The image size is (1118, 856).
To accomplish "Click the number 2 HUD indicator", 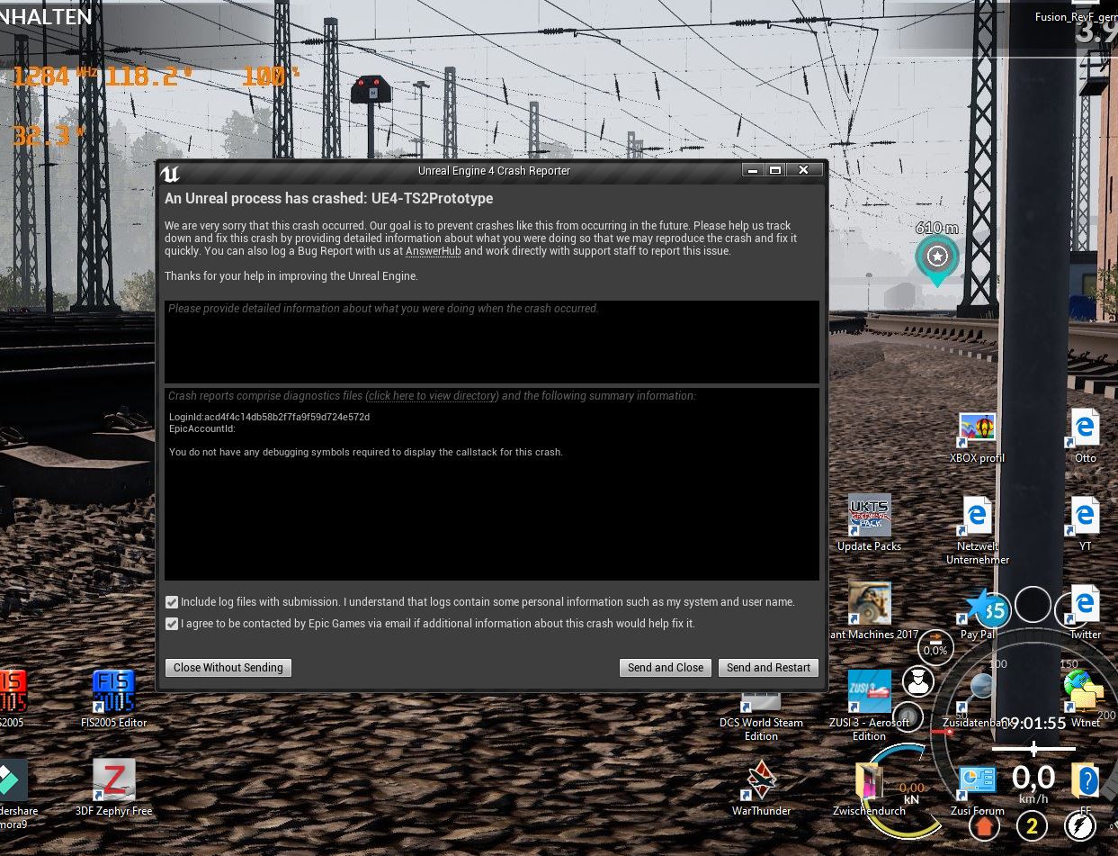I will (x=1032, y=825).
